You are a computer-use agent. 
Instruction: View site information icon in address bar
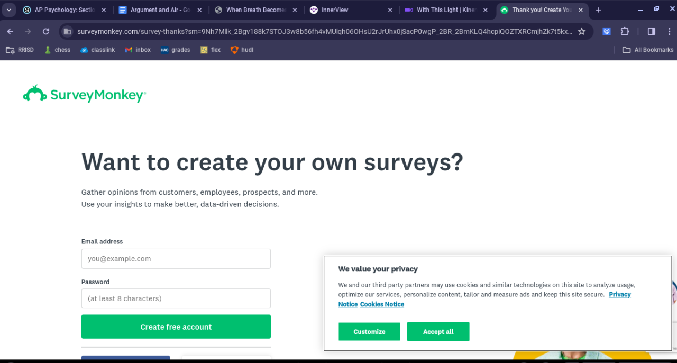click(x=67, y=32)
